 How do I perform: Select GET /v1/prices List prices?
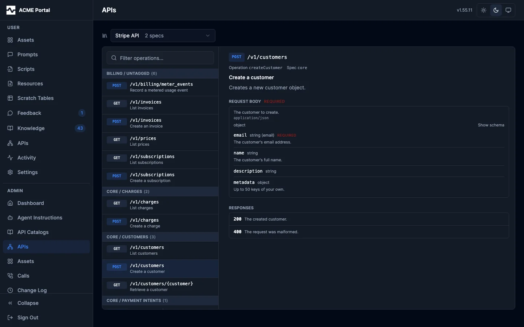(x=160, y=142)
